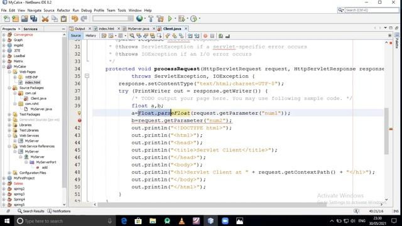The height and width of the screenshot is (226, 402).
Task: Click the Profile Project icon
Action: (x=193, y=18)
